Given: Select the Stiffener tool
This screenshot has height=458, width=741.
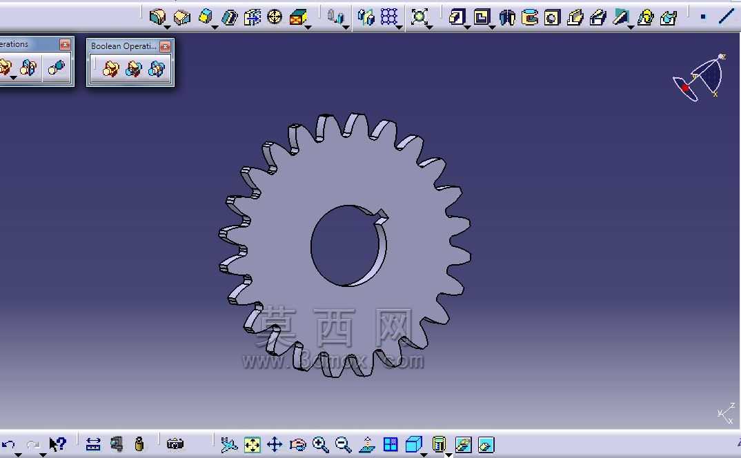Looking at the screenshot, I should [620, 17].
